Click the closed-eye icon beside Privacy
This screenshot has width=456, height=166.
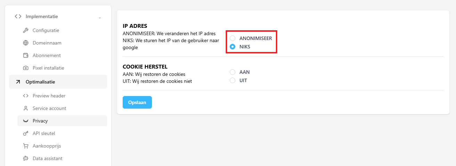(25, 121)
